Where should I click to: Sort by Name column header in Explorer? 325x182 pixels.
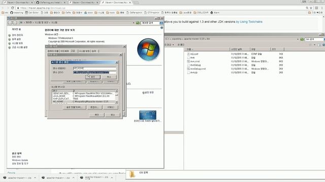coord(208,49)
